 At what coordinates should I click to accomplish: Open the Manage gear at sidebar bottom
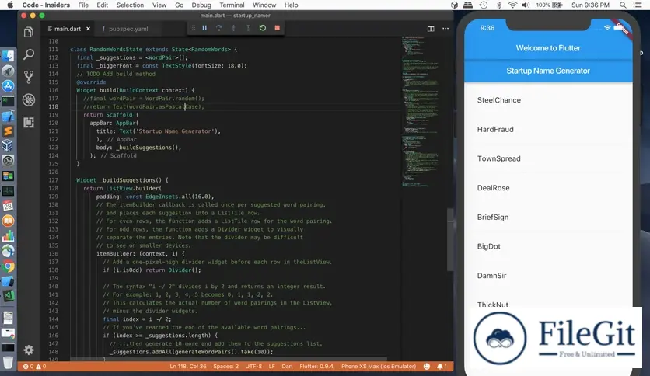[x=29, y=350]
